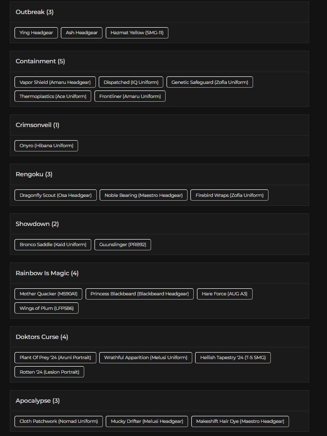This screenshot has height=436, width=327.
Task: Select Guunslinger (PRB92) tag
Action: click(x=123, y=245)
